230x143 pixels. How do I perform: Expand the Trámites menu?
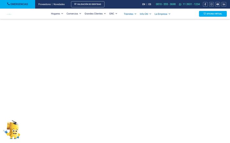[130, 14]
